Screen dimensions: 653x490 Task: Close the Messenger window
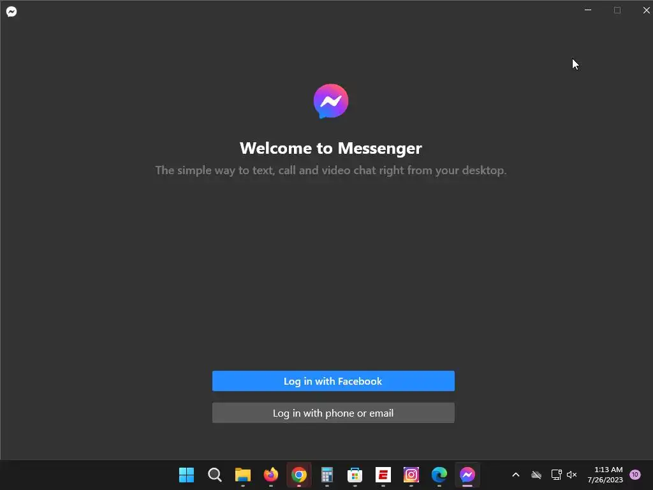click(646, 10)
